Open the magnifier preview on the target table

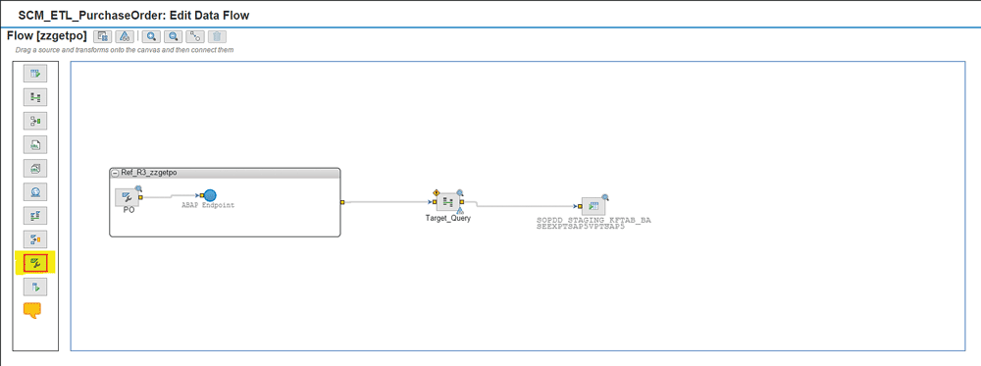pyautogui.click(x=605, y=197)
